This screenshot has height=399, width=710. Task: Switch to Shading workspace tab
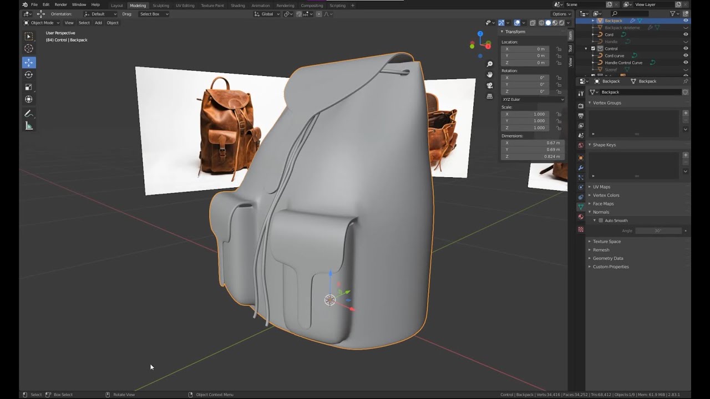(238, 6)
